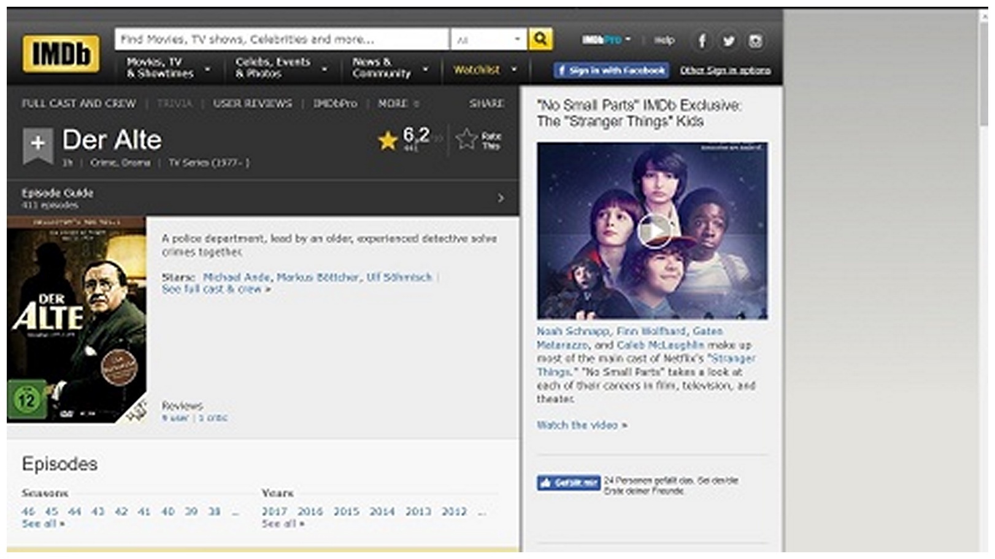Screen dimensions: 995x559
Task: Select season 43 link
Action: (98, 512)
